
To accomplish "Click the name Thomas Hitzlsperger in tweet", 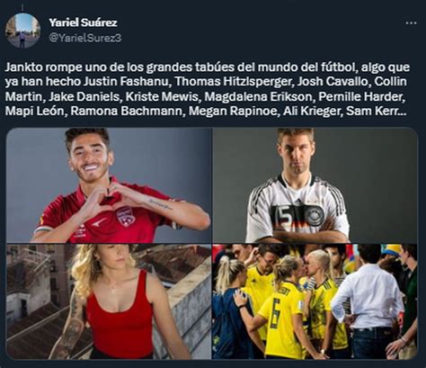I will click(x=233, y=82).
